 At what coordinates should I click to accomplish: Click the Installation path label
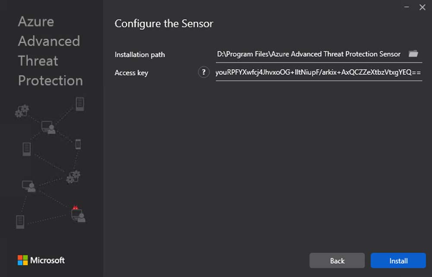140,55
